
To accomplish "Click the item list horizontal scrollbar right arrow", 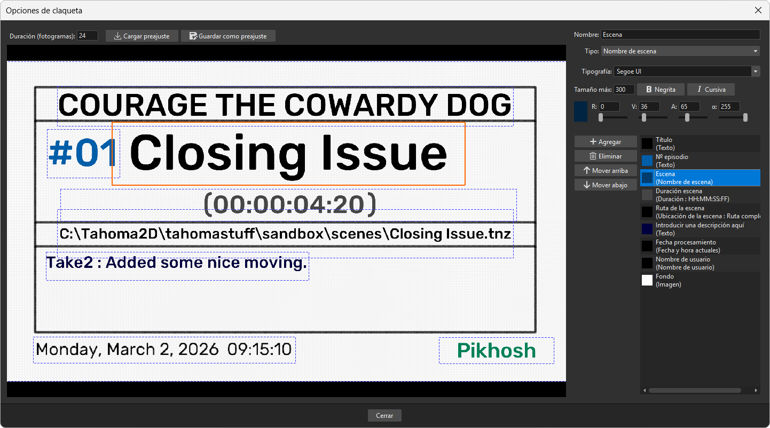I will 757,391.
